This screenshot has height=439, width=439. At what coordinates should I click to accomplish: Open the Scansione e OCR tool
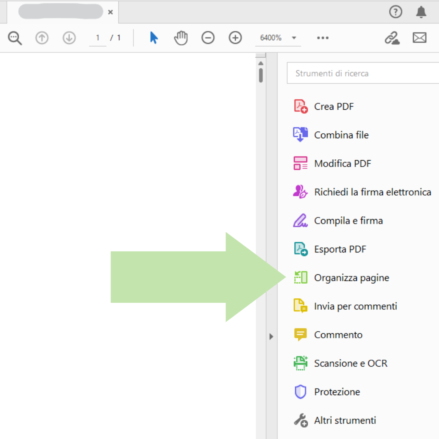(x=300, y=363)
